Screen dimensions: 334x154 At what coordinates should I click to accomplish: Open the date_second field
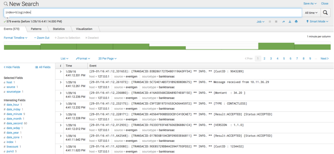click(x=14, y=123)
